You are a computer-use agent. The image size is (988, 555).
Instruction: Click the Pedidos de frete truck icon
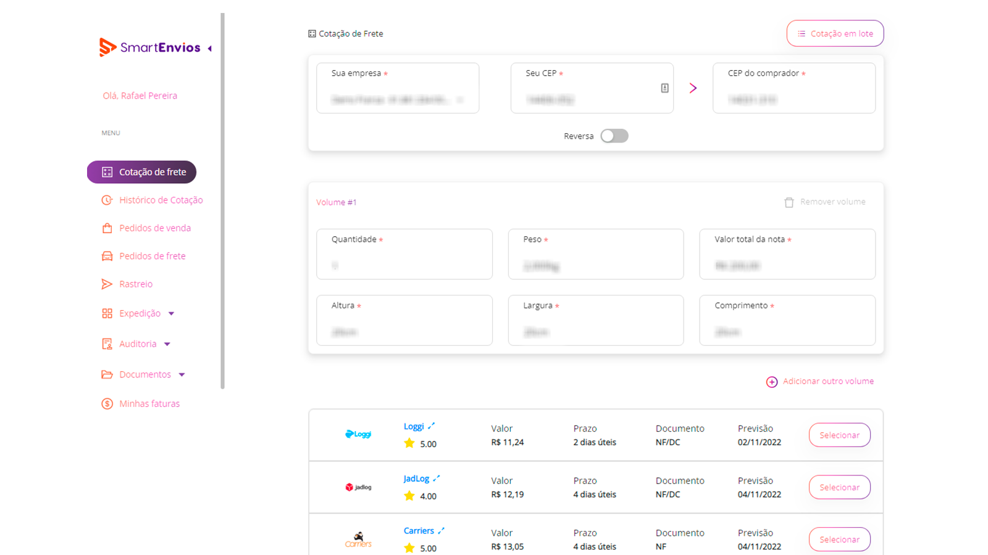point(107,256)
